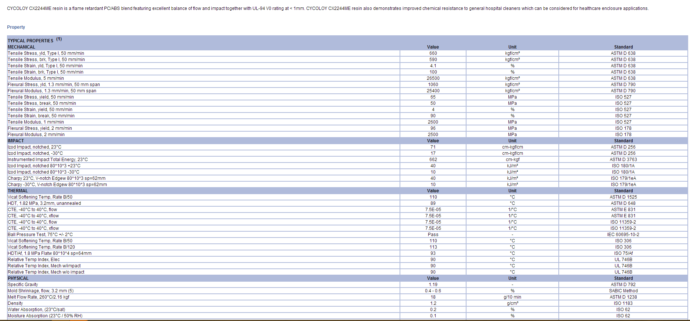Screen dimensions: 690x321
Task: Click the THERMAL section header
Action: [x=18, y=191]
